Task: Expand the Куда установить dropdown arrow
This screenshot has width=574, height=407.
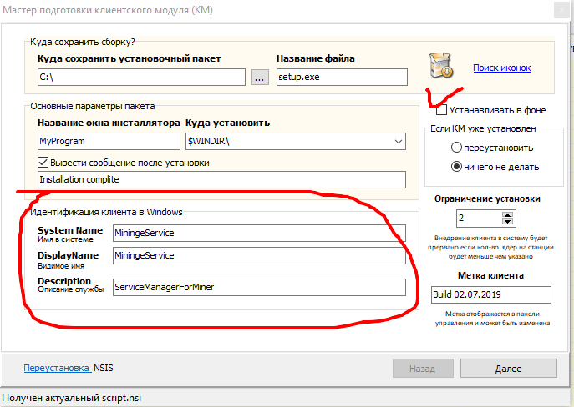Action: (399, 142)
